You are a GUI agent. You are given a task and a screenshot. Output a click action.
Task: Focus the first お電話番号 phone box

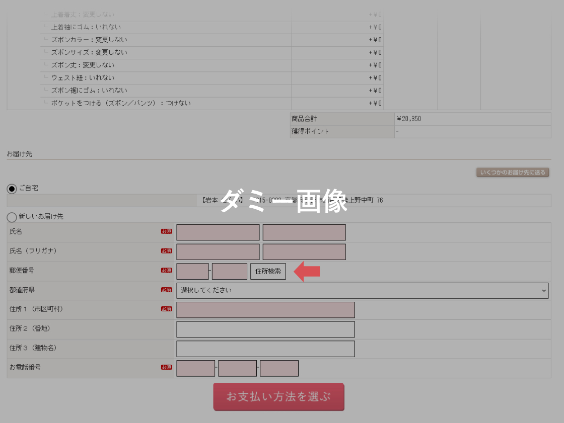(195, 368)
